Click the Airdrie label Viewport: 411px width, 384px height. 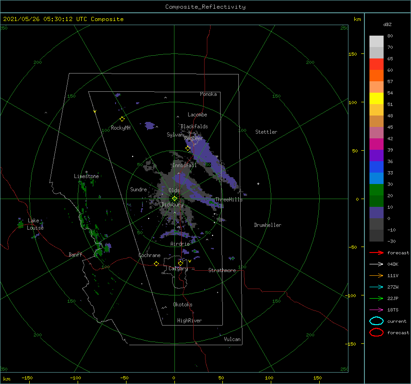click(x=180, y=244)
